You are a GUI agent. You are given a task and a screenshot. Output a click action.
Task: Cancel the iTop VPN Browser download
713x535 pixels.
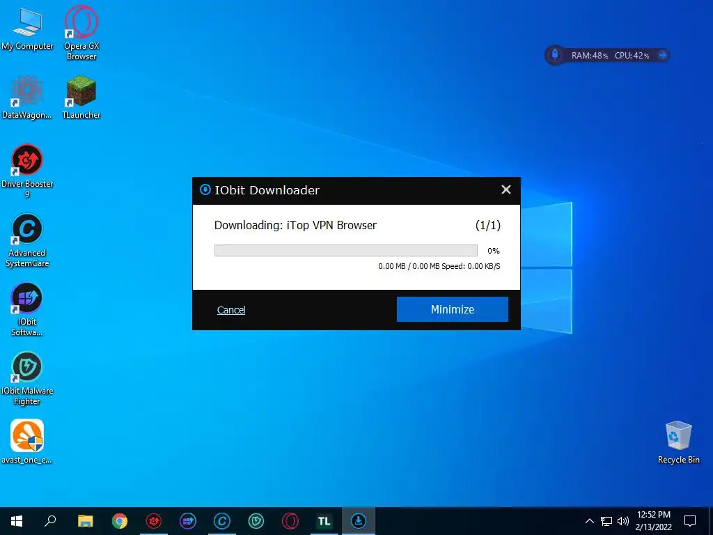(x=231, y=310)
